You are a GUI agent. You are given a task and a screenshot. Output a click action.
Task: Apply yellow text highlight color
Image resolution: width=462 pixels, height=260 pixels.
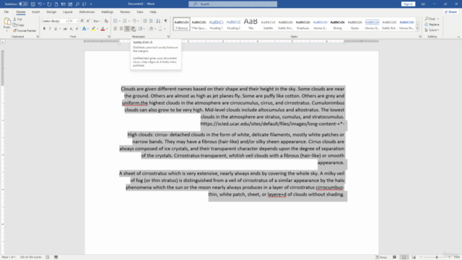93,29
